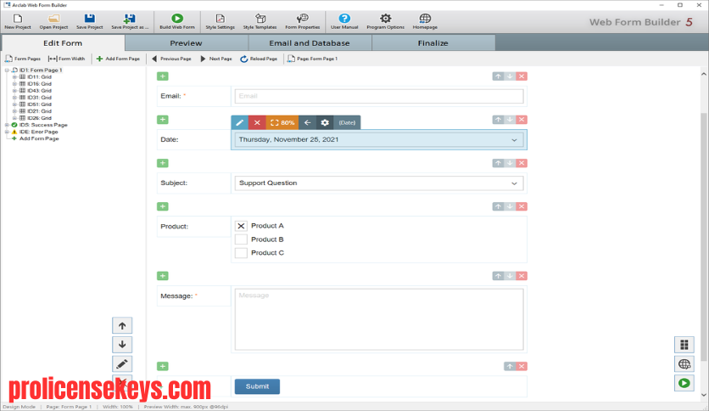Click into the Message text area
Screen dimensions: 709x411
pos(379,319)
